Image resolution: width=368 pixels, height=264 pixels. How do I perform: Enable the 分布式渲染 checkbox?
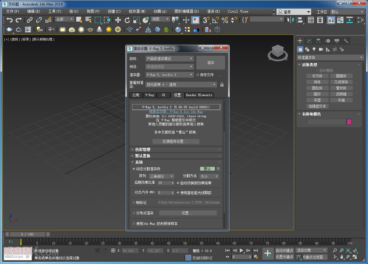click(134, 213)
